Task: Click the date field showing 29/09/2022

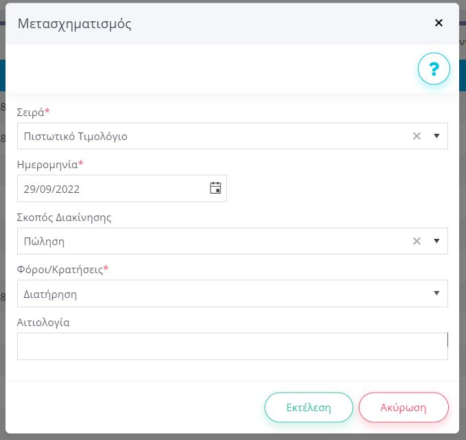Action: coord(110,189)
